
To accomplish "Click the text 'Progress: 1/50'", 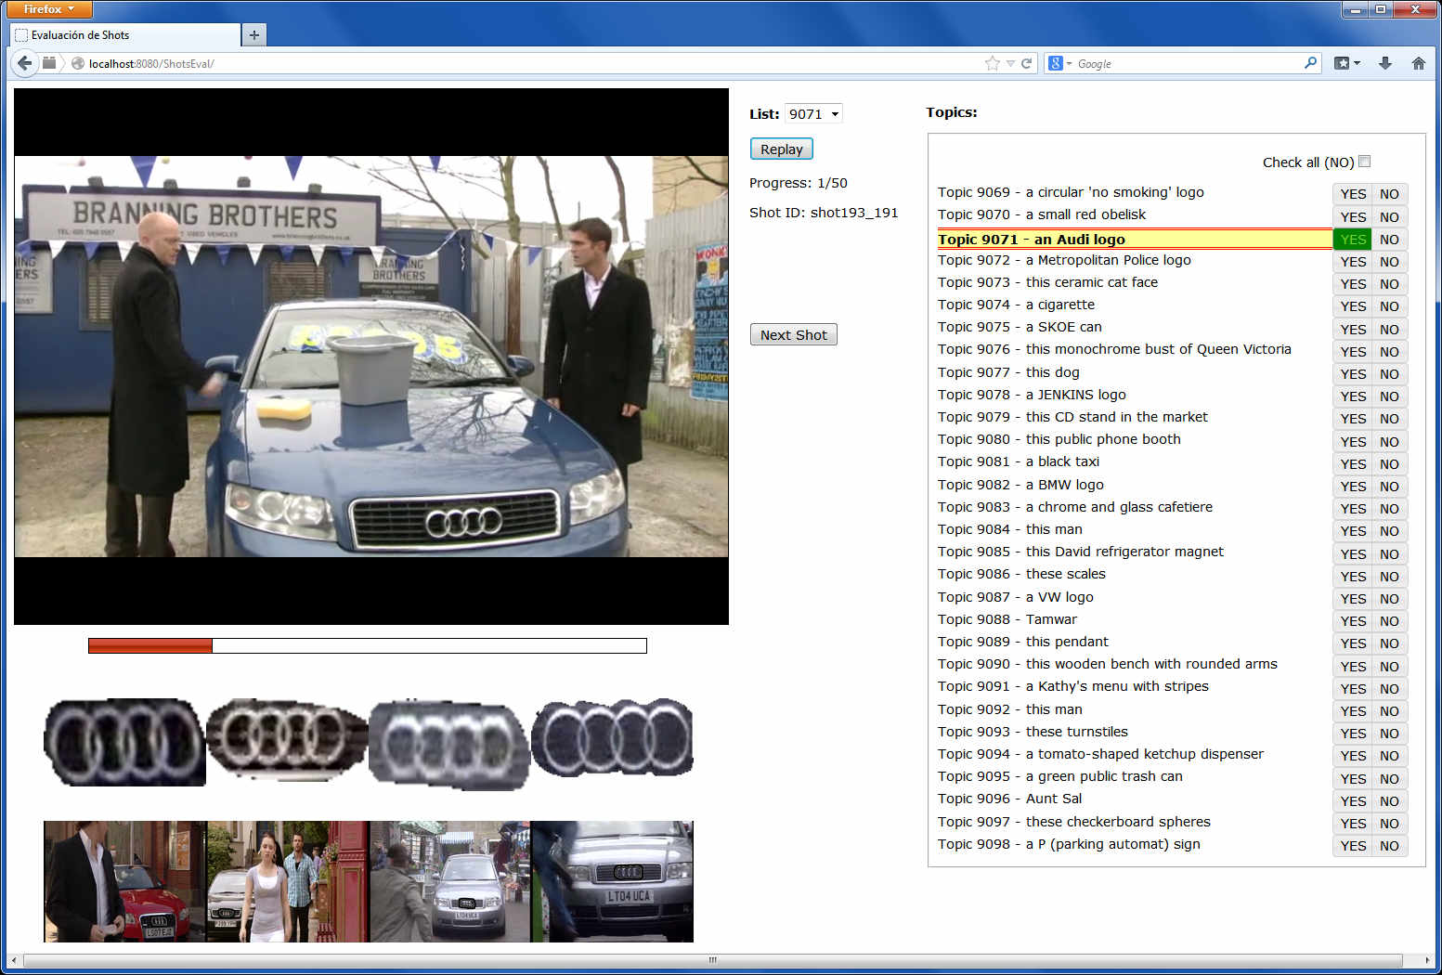I will tap(799, 183).
